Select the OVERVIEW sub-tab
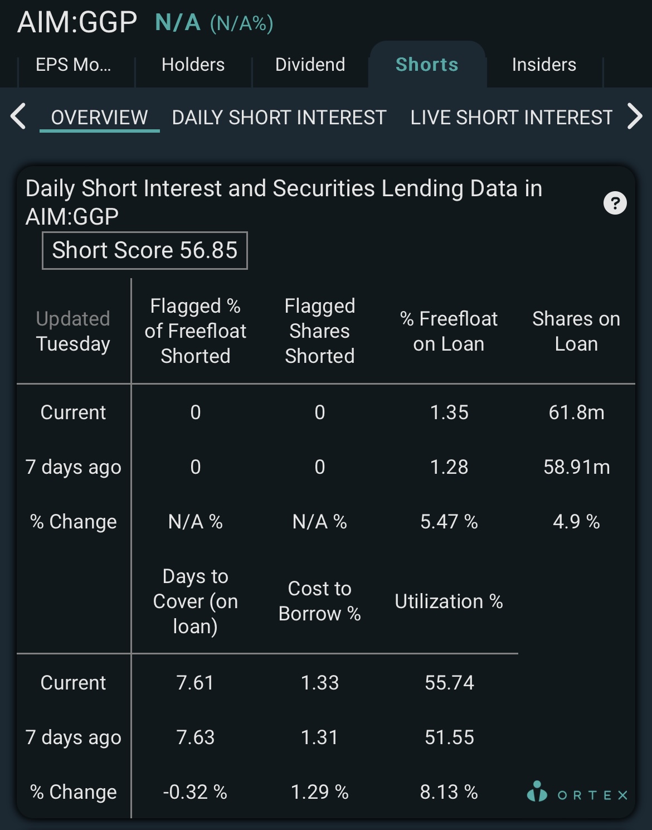The width and height of the screenshot is (652, 830). pyautogui.click(x=100, y=118)
